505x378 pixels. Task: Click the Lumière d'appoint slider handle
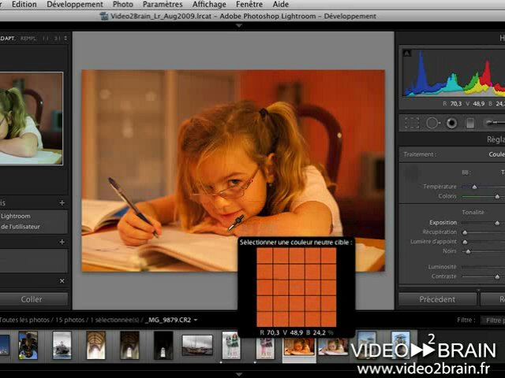(465, 242)
